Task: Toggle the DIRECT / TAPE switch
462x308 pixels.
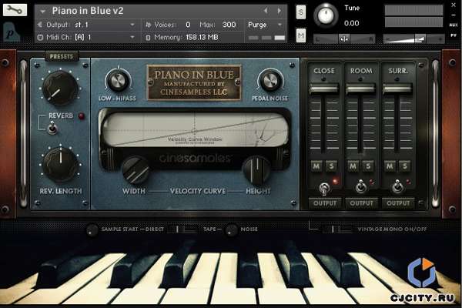Action: tap(182, 229)
